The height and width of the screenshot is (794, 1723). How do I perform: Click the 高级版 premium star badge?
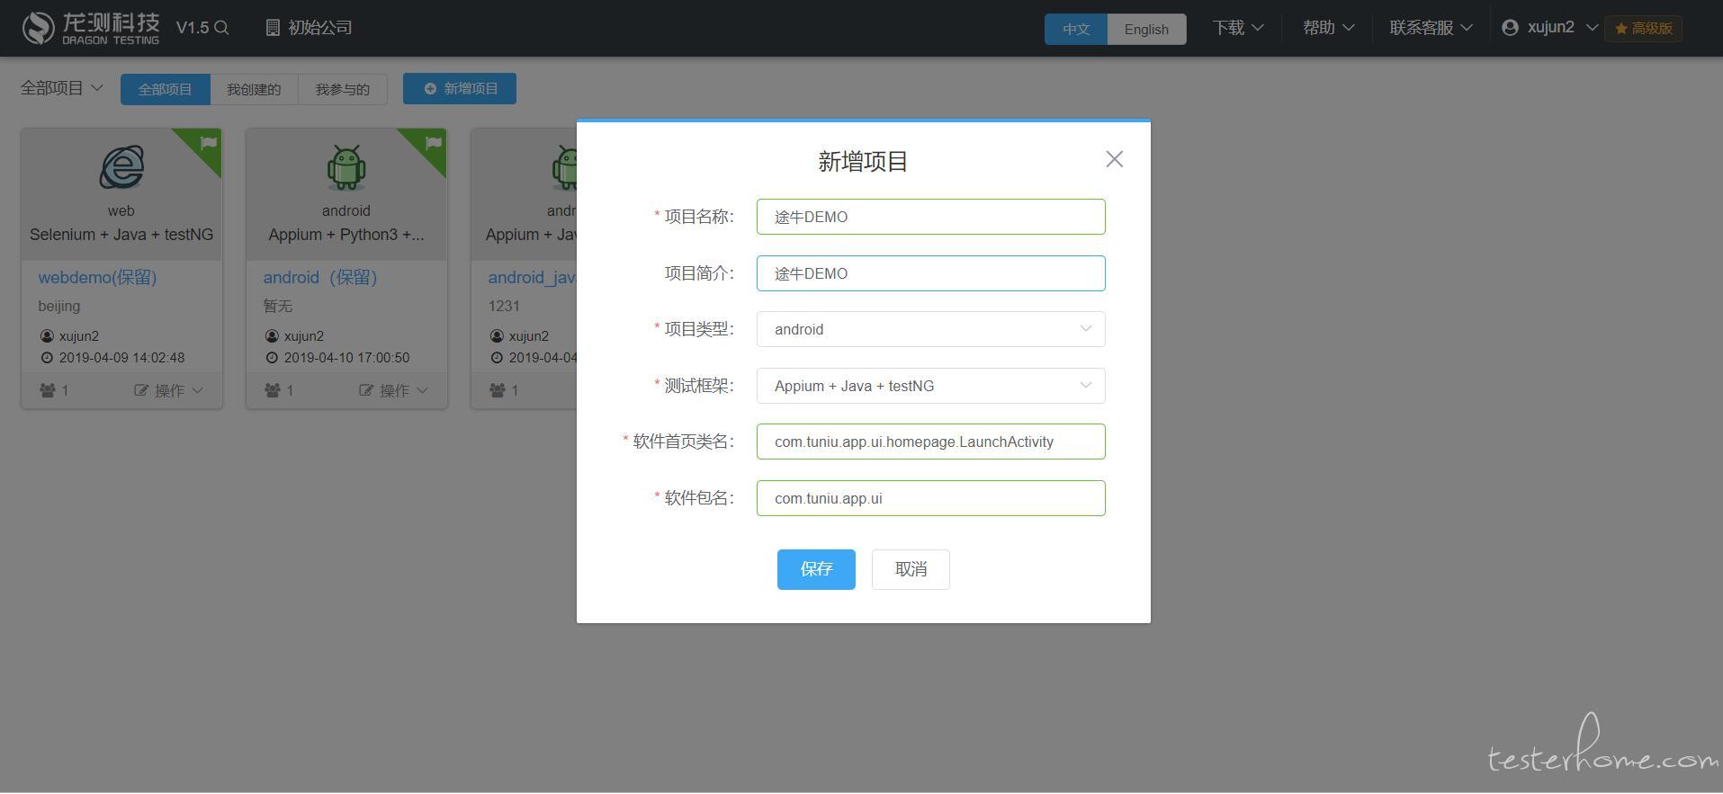1643,29
